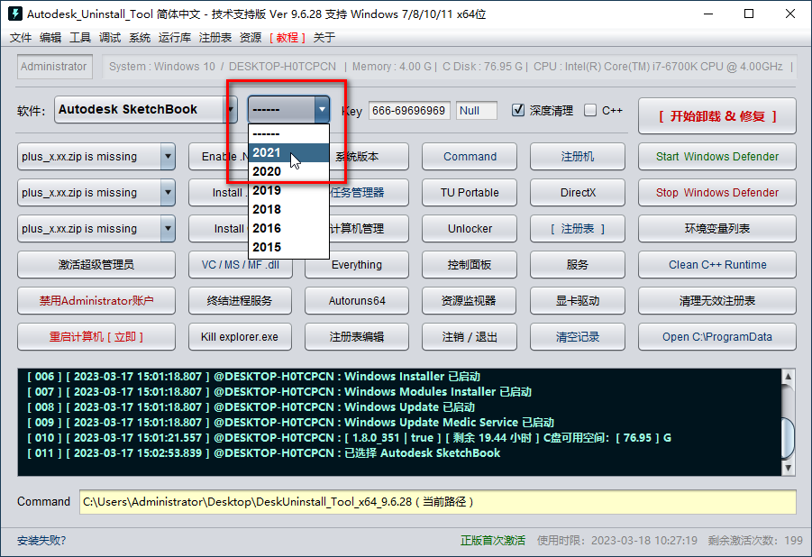Screen dimensions: 812x557
Task: Click 清理无效注册表 button
Action: coord(717,300)
